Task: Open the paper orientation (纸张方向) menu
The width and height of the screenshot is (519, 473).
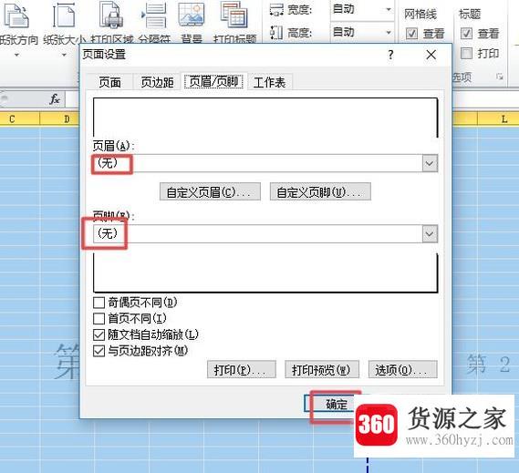Action: 16,29
